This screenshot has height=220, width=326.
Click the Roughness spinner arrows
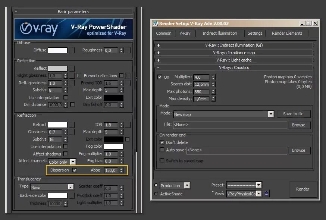point(122,50)
